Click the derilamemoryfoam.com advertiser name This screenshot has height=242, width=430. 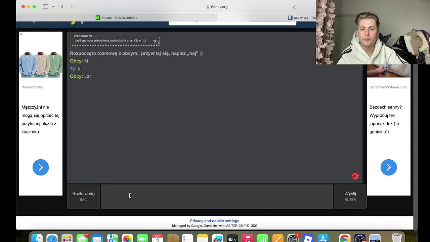(x=388, y=87)
